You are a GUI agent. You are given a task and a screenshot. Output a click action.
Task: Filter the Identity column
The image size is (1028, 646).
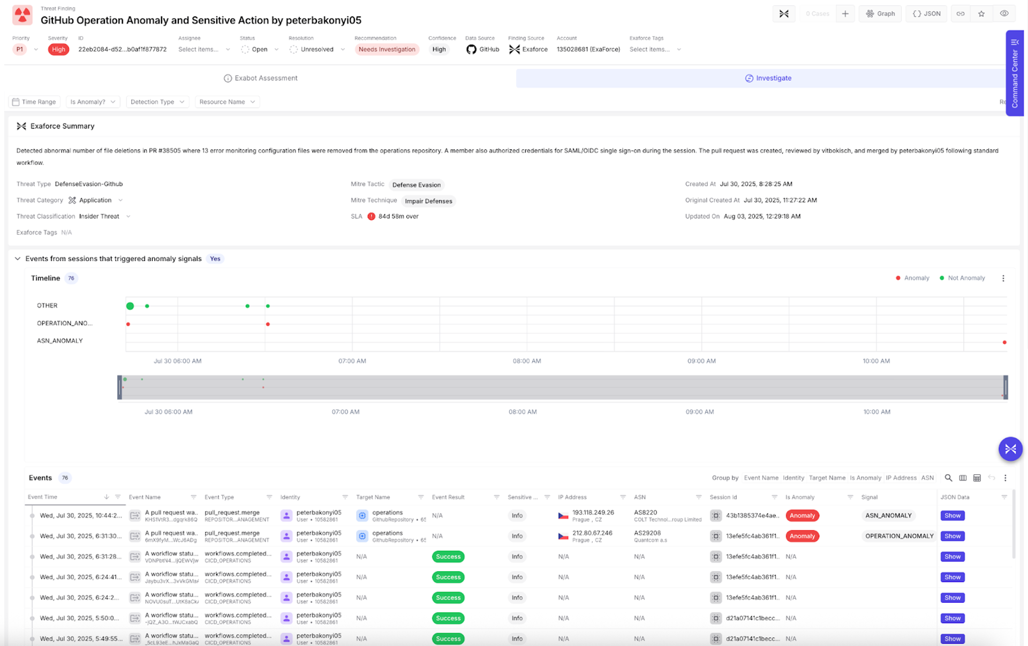tap(345, 497)
